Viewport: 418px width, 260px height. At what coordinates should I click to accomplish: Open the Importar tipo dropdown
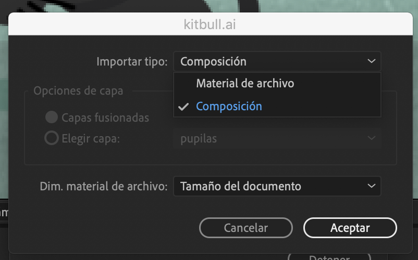coord(277,61)
